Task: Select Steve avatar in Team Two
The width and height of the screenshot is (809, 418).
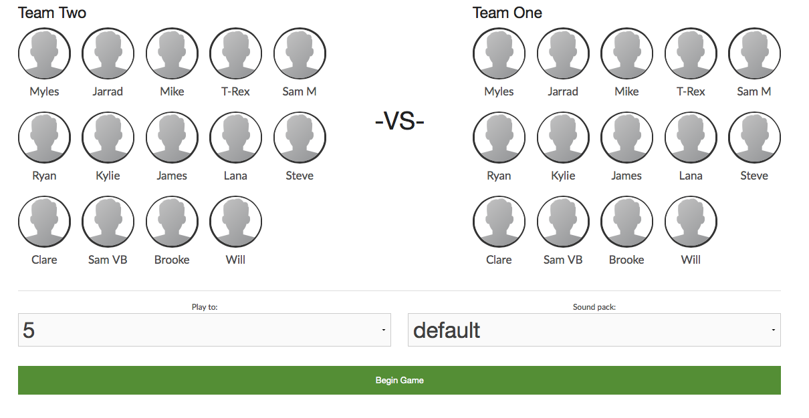Action: (x=300, y=138)
